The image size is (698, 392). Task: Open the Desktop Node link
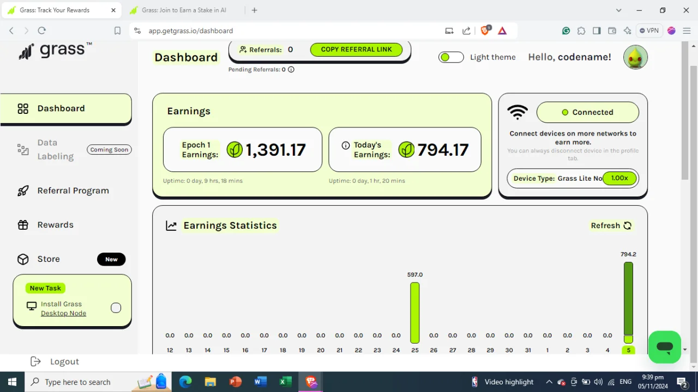tap(63, 313)
